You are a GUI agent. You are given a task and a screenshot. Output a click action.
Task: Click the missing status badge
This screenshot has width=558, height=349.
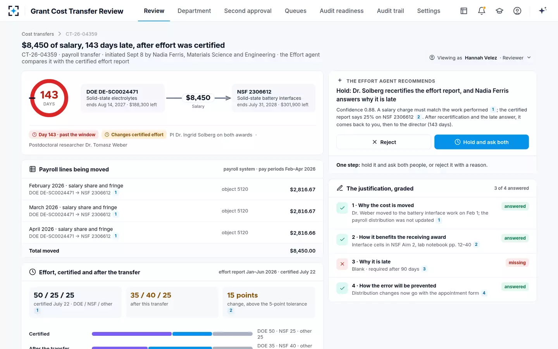[x=517, y=263]
